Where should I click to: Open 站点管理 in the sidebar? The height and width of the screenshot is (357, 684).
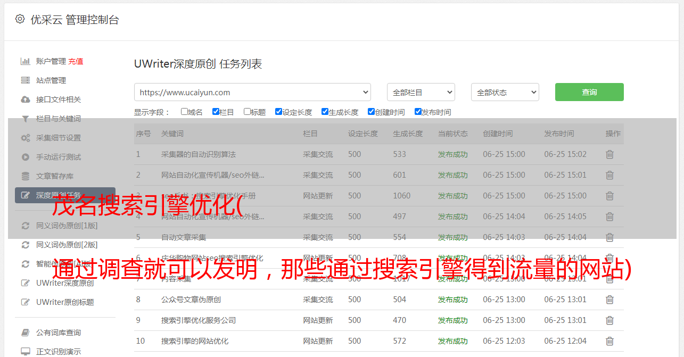click(51, 80)
